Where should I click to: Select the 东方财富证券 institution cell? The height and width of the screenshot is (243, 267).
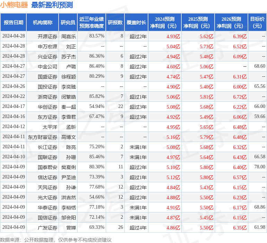tap(43, 137)
